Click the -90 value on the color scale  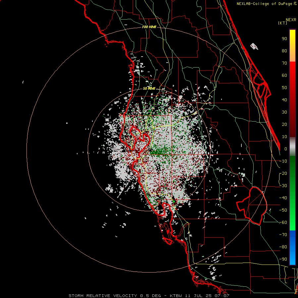283,259
